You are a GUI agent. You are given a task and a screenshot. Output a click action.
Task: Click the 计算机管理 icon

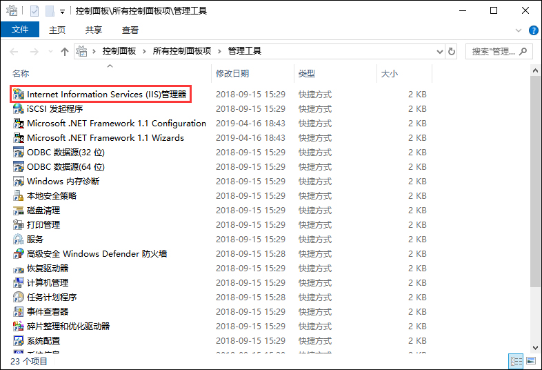[19, 283]
